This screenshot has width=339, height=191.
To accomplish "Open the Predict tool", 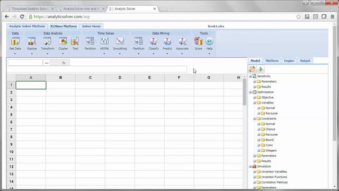I will pyautogui.click(x=167, y=44).
